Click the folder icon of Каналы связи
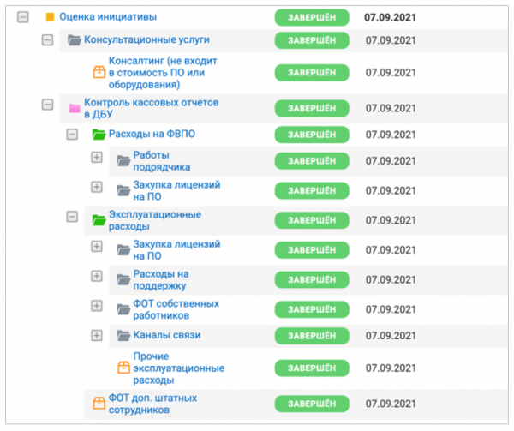The image size is (514, 431). (x=123, y=335)
